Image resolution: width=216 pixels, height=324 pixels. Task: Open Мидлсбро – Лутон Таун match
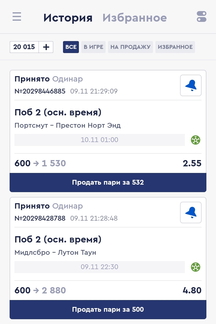click(x=55, y=252)
